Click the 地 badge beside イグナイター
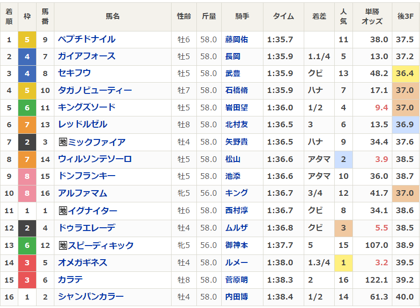This screenshot has width=420, height=308. (62, 211)
